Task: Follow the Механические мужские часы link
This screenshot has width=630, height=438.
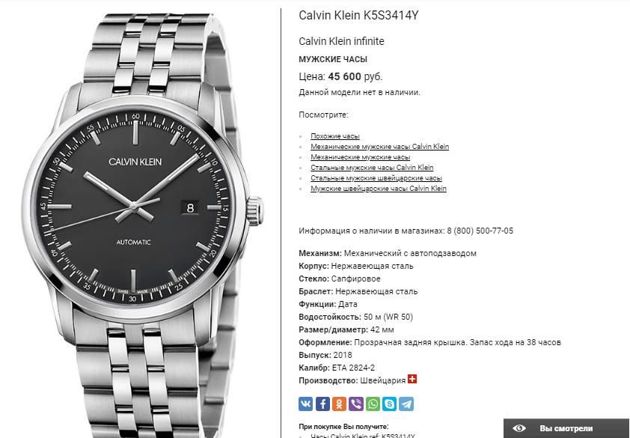Action: 361,157
